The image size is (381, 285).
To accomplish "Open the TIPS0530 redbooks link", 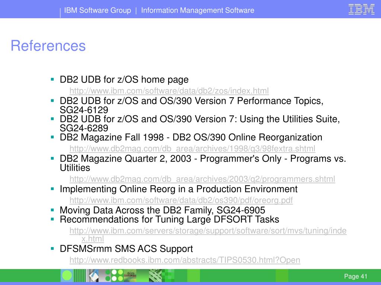I will 185,260.
